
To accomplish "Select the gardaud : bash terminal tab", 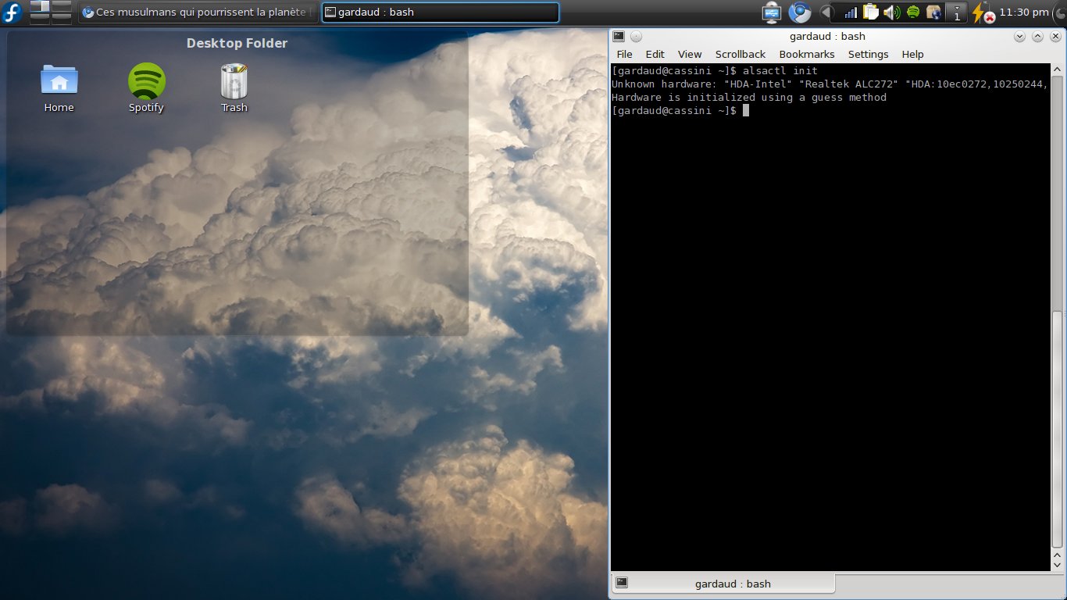I will 723,584.
